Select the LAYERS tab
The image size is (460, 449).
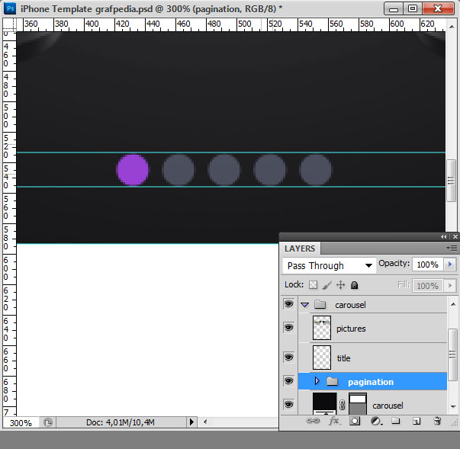300,249
